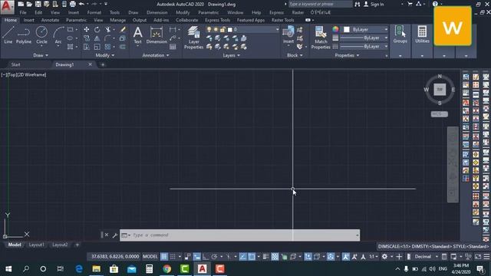Toggle Object Snap in status bar
Viewport: 491px width, 276px height.
[x=252, y=257]
